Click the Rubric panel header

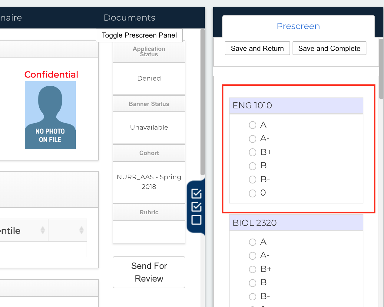click(x=149, y=213)
